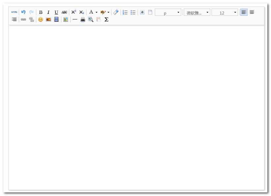
Task: Select right text alignment
Action: pyautogui.click(x=14, y=19)
